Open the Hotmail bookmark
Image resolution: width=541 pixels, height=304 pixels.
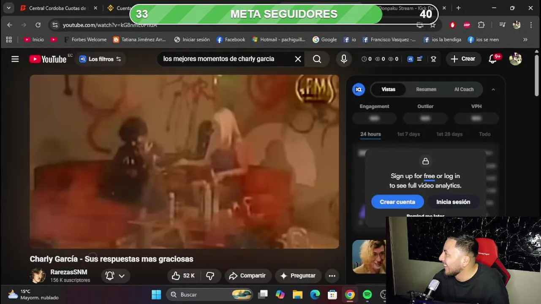tap(279, 40)
